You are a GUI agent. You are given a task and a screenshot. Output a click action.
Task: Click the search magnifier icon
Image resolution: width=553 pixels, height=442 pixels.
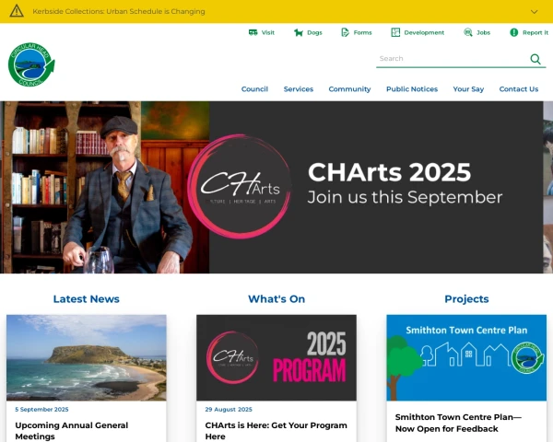coord(535,59)
